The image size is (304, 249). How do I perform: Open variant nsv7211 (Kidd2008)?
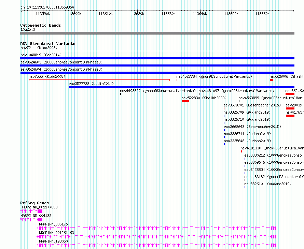(x=39, y=48)
